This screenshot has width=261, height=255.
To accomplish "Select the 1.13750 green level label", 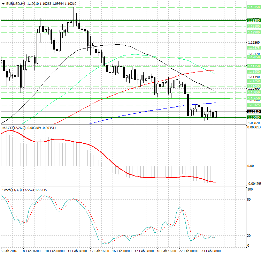I will point(254,7).
